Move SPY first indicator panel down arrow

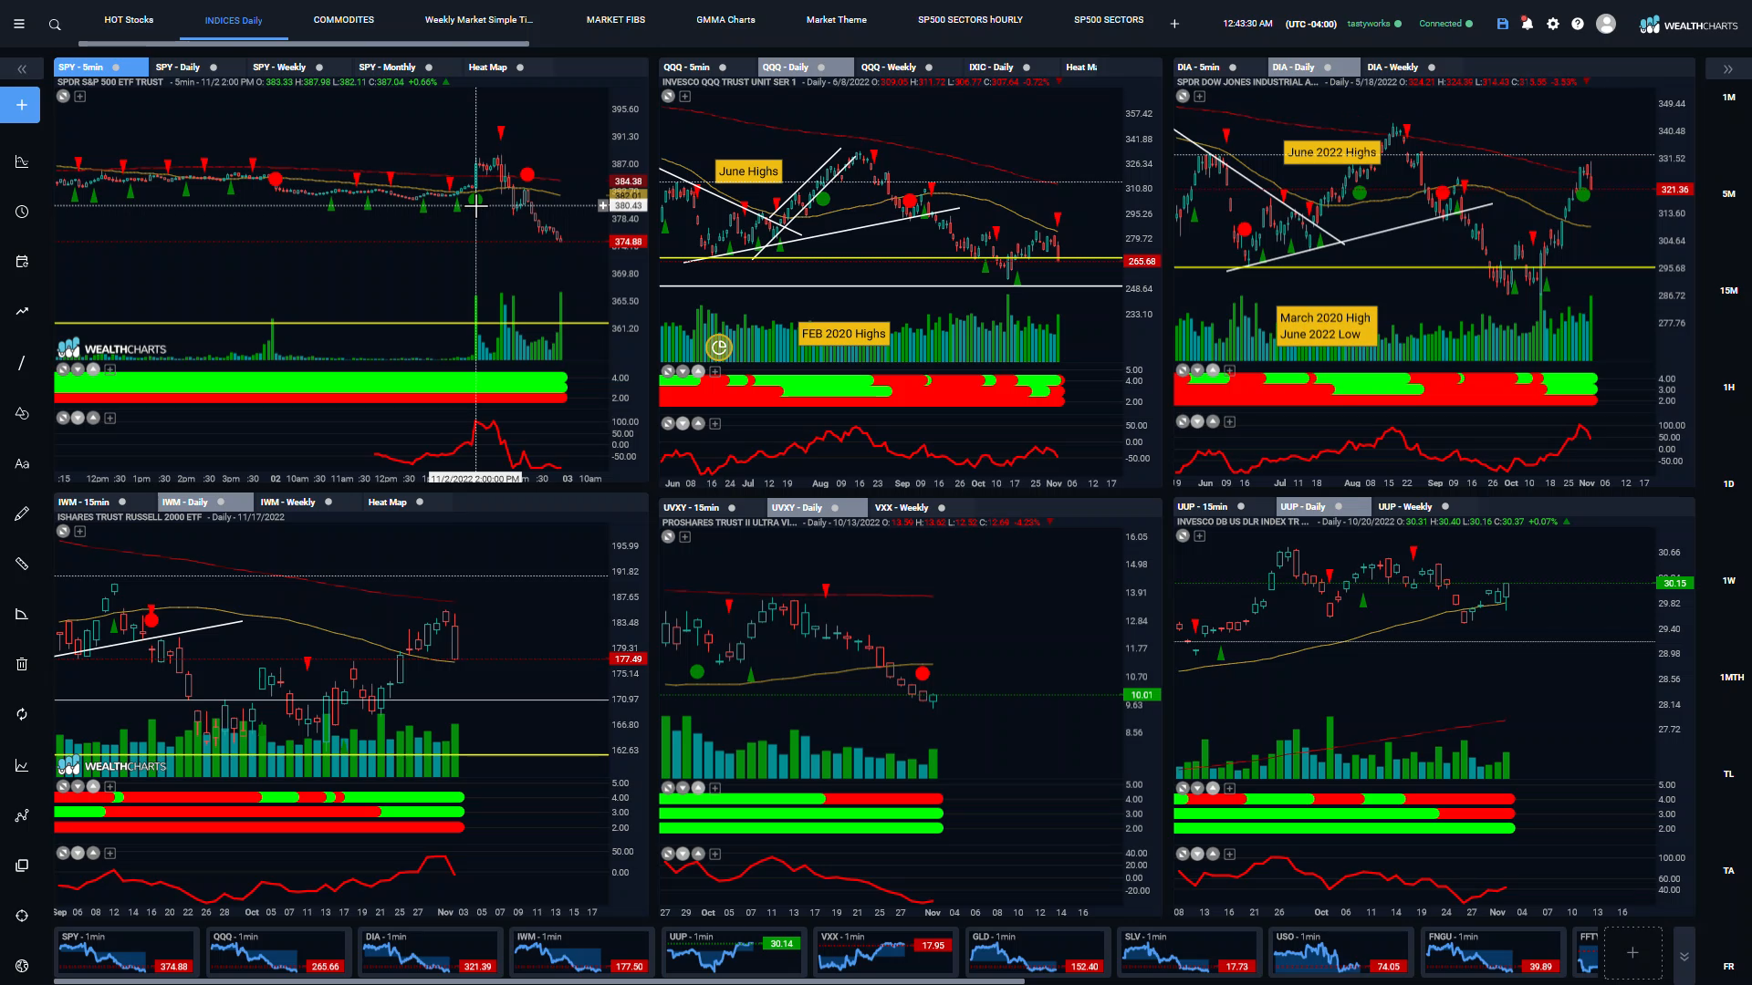point(78,370)
